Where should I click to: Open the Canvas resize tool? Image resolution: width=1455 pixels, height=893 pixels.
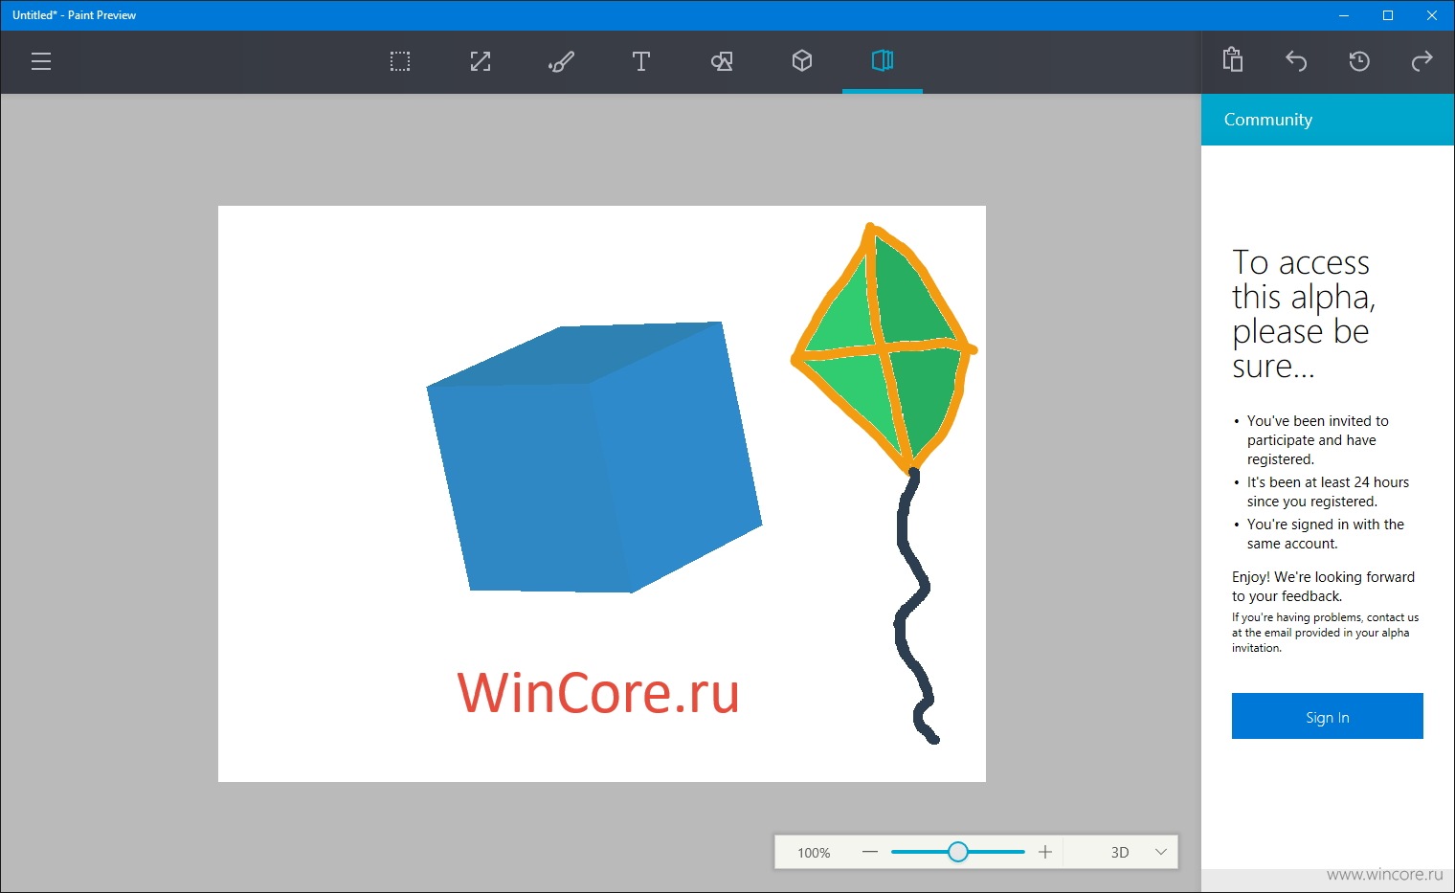481,61
